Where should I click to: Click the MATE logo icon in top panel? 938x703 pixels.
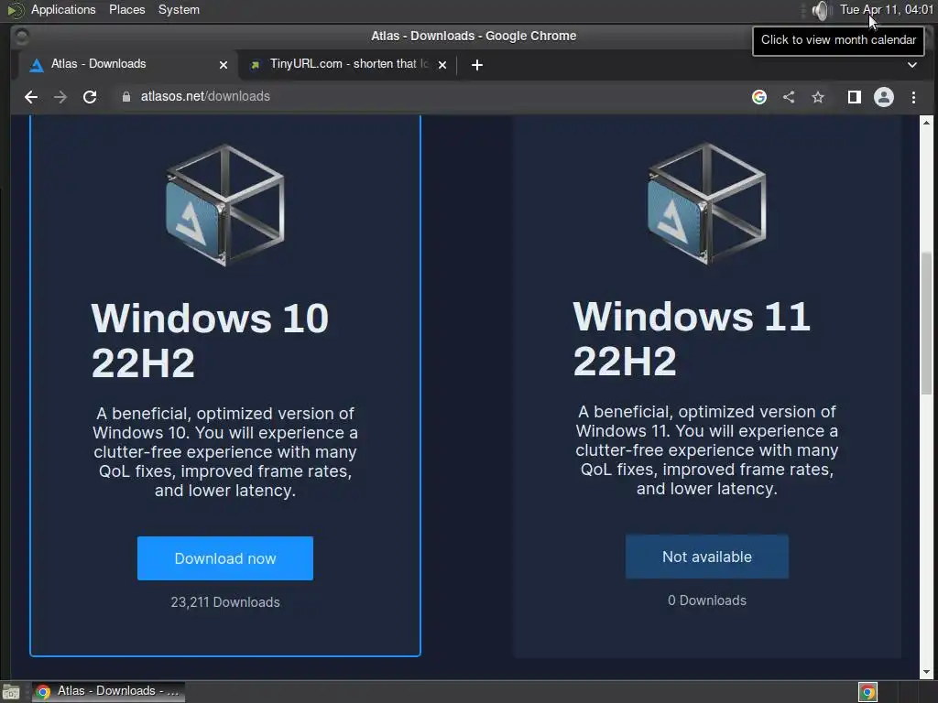click(x=15, y=9)
